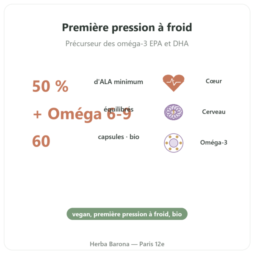The image size is (254, 254).
Task: Select the 'équilibrés' label
Action: point(119,109)
